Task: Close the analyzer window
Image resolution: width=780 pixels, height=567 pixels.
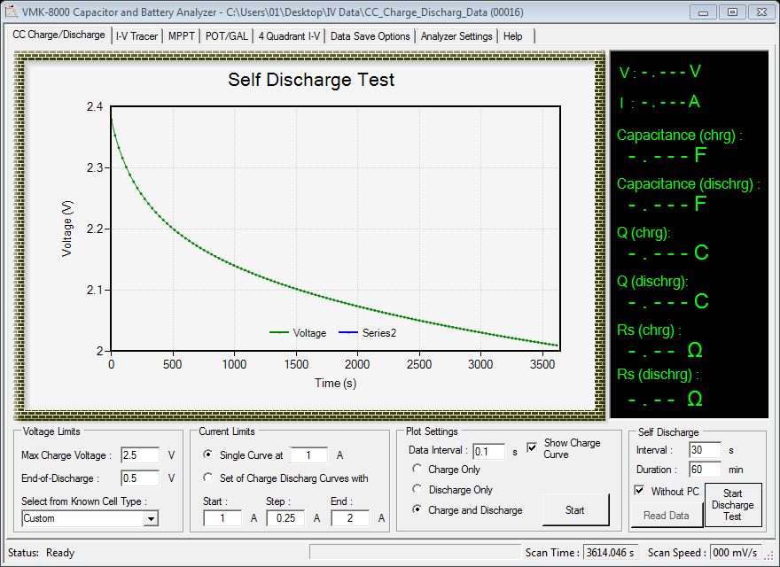Action: point(761,12)
